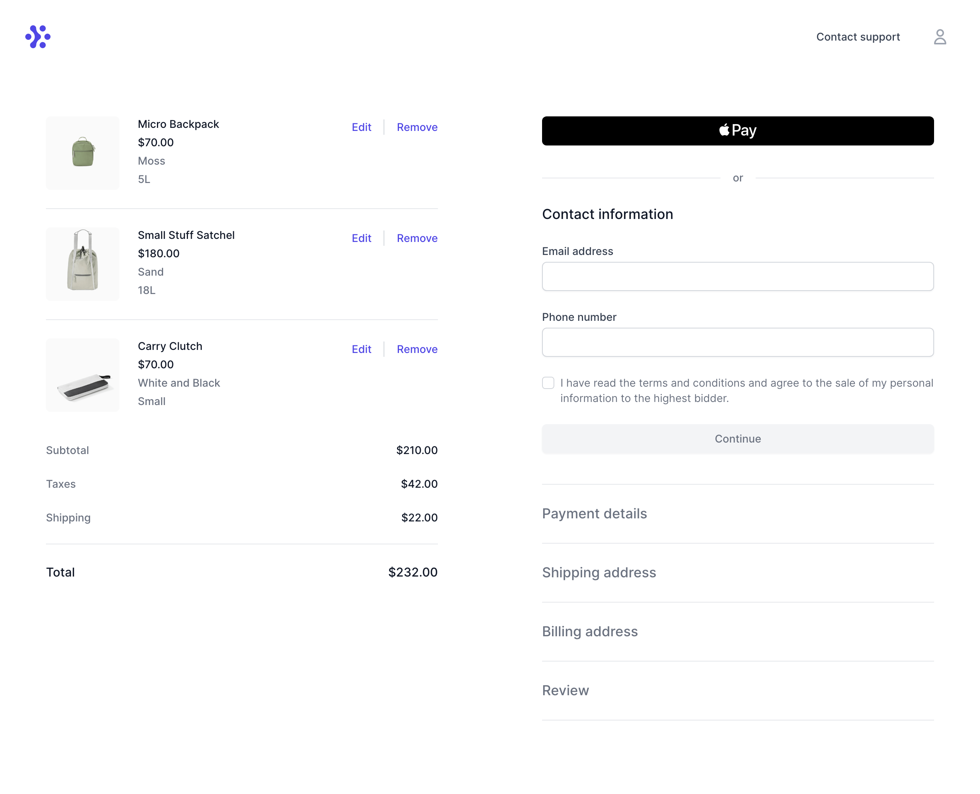Screen dimensions: 980x794
Task: Click the Carry Clutch product thumbnail
Action: coord(82,375)
